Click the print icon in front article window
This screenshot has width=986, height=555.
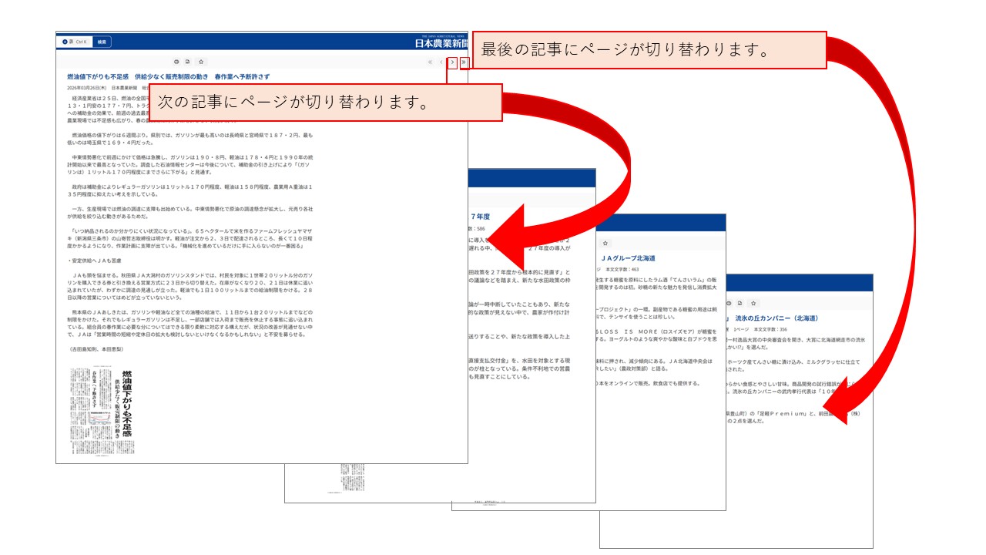tap(176, 62)
